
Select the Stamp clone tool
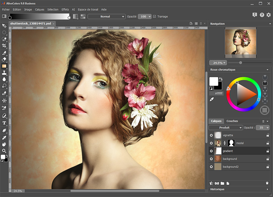(4, 73)
